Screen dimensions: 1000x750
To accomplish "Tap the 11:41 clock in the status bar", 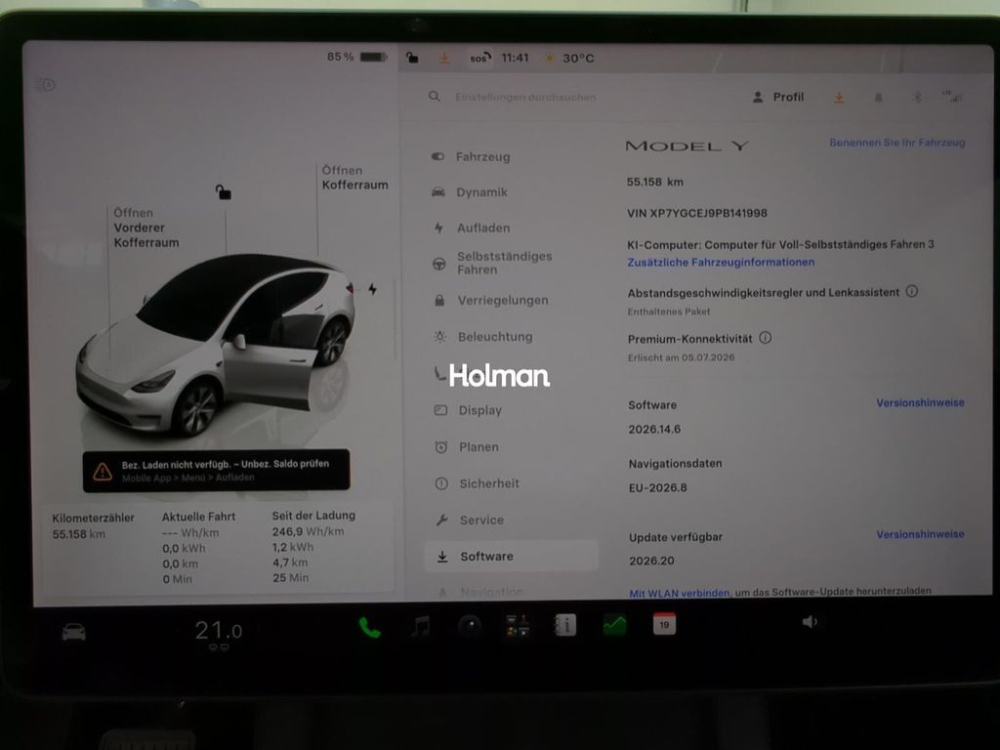I will click(x=515, y=58).
